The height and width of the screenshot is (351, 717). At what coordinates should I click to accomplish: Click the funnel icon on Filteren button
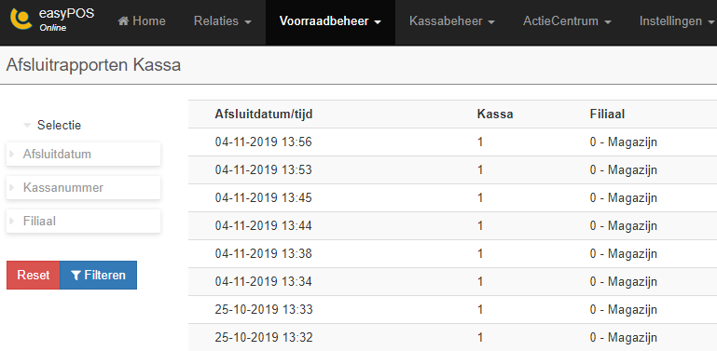point(76,276)
